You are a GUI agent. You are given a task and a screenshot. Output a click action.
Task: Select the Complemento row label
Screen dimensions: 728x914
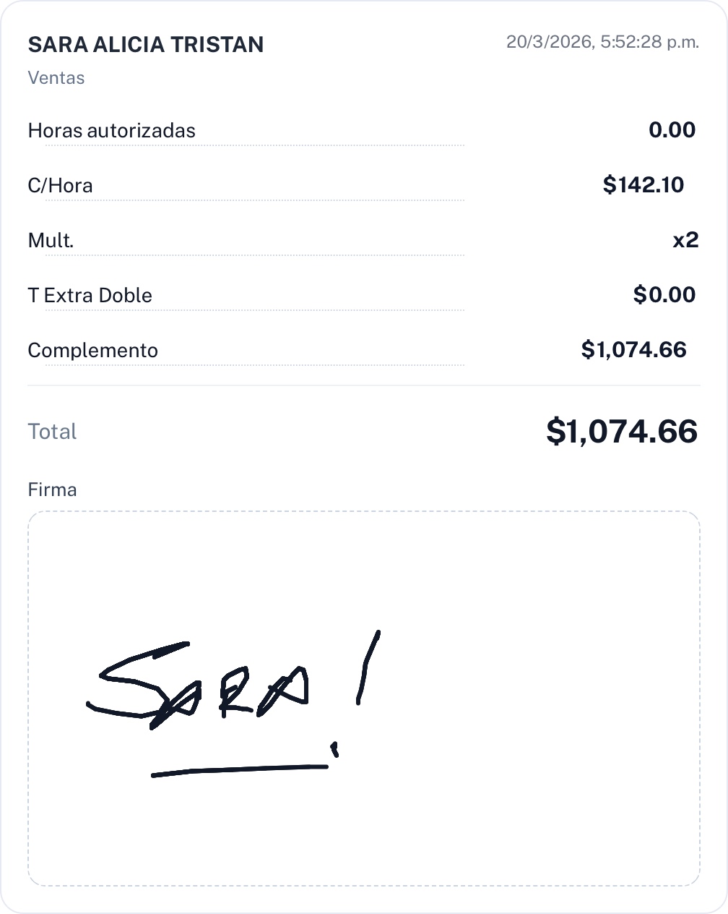[92, 351]
